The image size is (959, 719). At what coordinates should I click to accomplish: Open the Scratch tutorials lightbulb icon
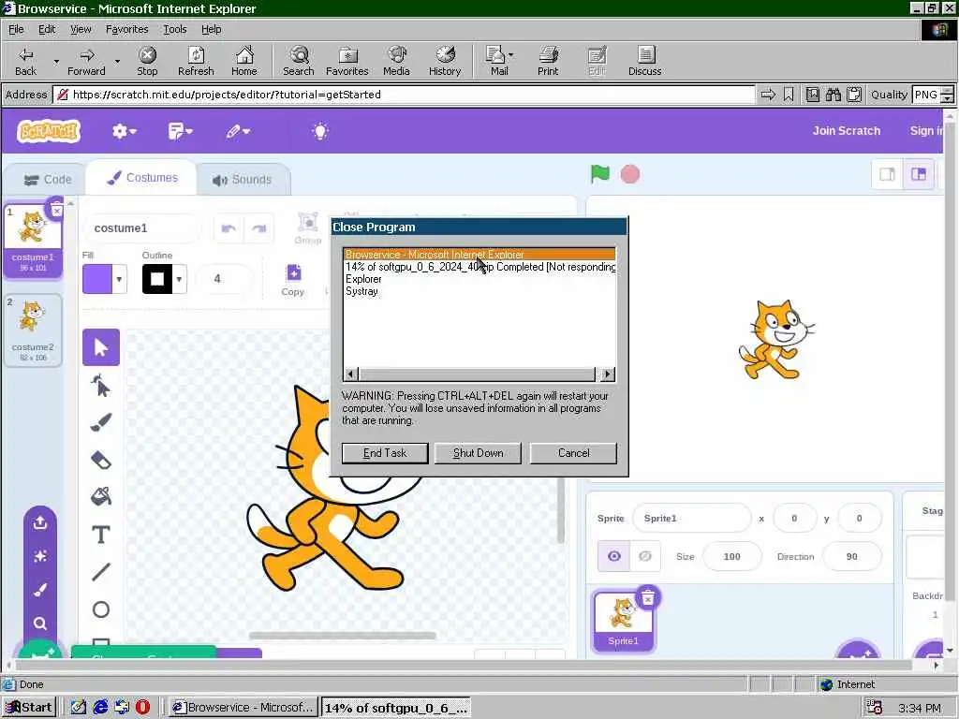coord(320,131)
